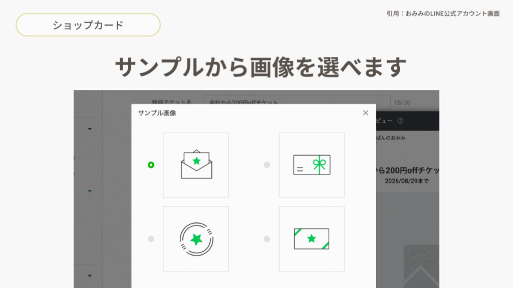Close the サンプル画像 dialog
This screenshot has height=288, width=513.
click(366, 113)
